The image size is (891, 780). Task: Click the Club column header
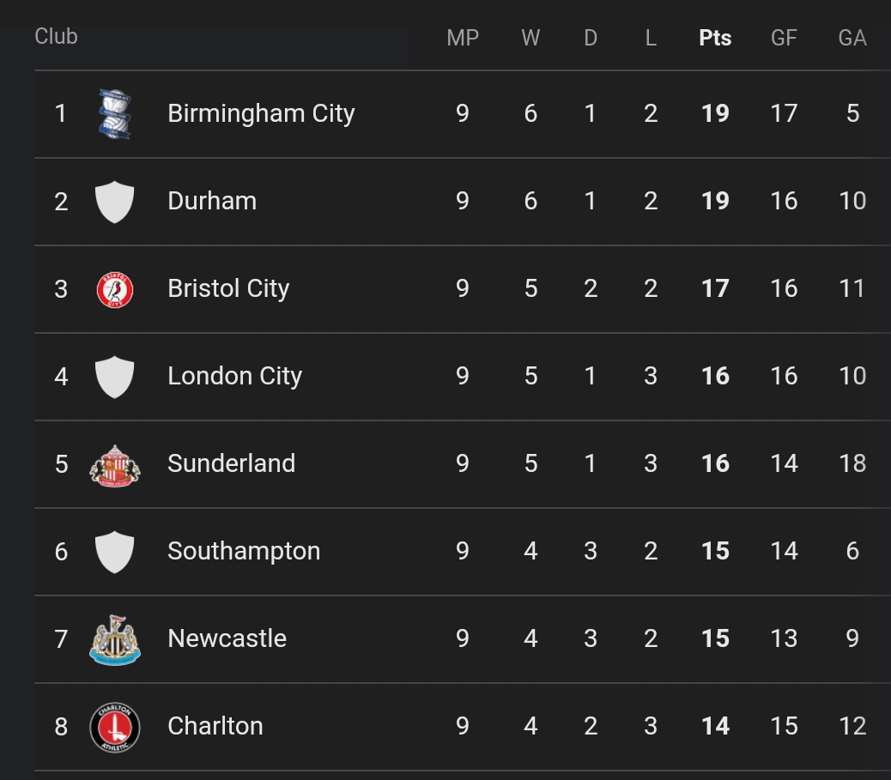tap(56, 36)
